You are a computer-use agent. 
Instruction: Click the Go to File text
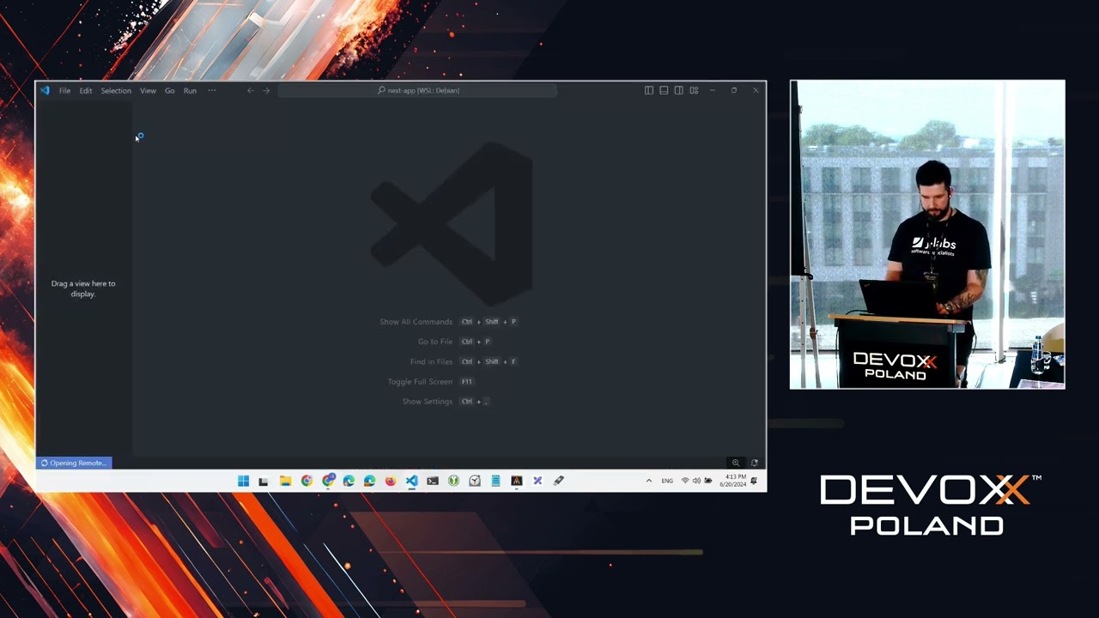[x=435, y=342]
